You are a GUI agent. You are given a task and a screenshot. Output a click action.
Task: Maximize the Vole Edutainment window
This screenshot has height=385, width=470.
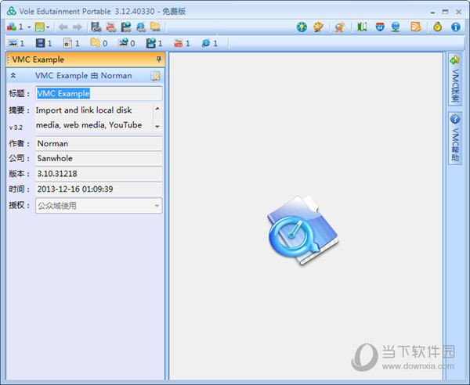445,12
